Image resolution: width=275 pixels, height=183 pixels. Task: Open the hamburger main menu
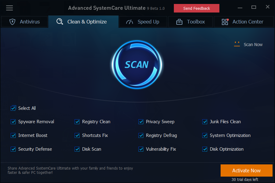click(9, 8)
